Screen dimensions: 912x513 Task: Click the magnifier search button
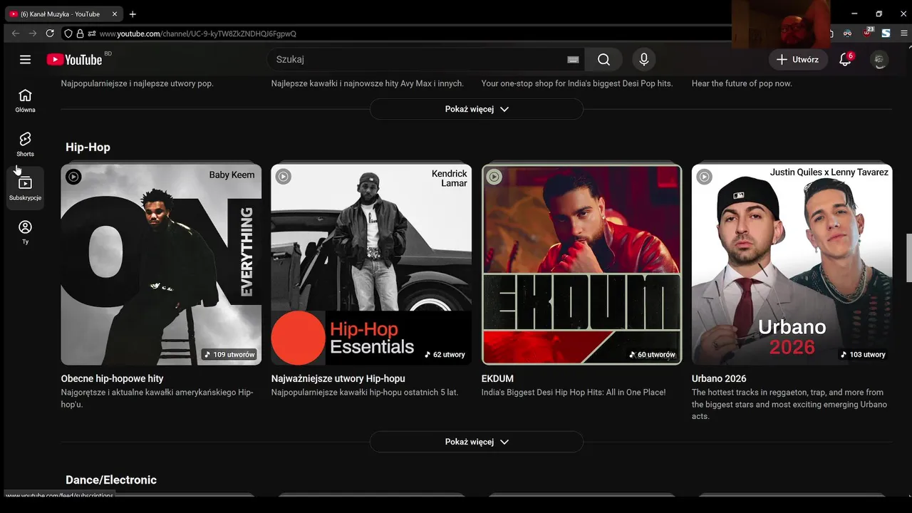point(603,59)
